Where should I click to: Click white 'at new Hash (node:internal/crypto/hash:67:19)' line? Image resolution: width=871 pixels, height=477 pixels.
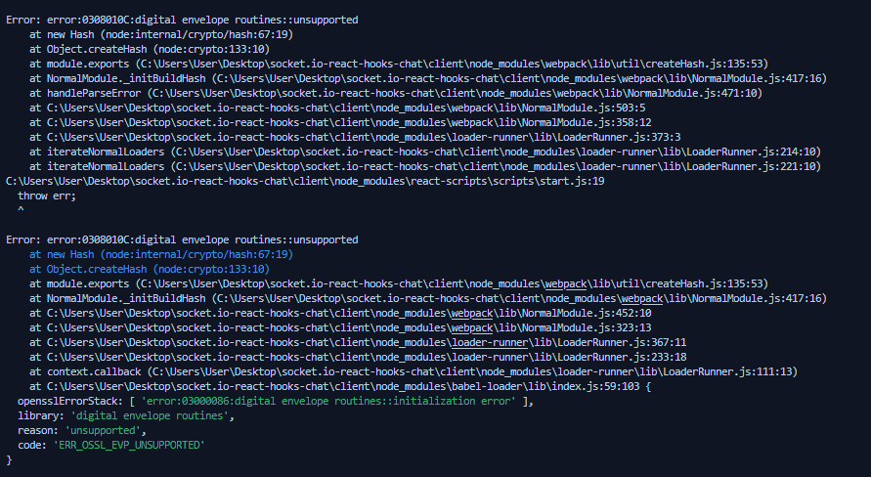161,34
